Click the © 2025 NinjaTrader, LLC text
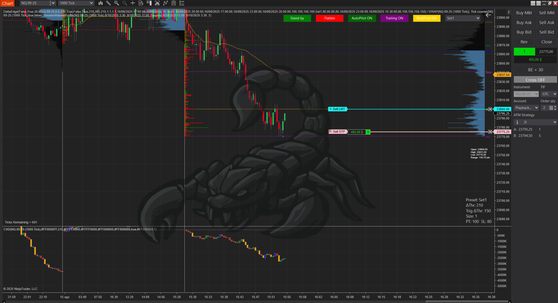The width and height of the screenshot is (558, 303). point(20,289)
